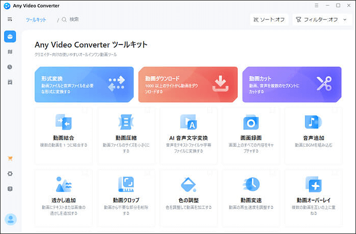The width and height of the screenshot is (356, 234).
Task: Click the 透かし追加 label text
Action: pos(64,200)
